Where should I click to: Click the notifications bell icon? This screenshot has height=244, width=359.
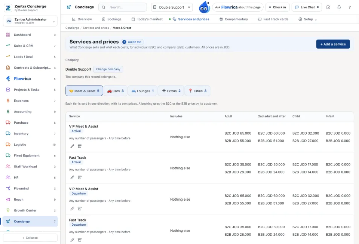click(339, 7)
